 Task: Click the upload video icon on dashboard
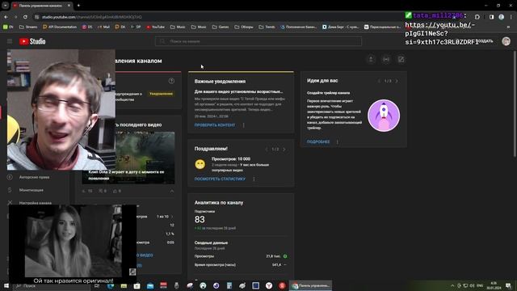[x=371, y=59]
